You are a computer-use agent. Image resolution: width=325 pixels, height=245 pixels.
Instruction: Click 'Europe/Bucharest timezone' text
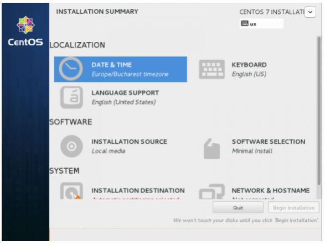(x=130, y=74)
